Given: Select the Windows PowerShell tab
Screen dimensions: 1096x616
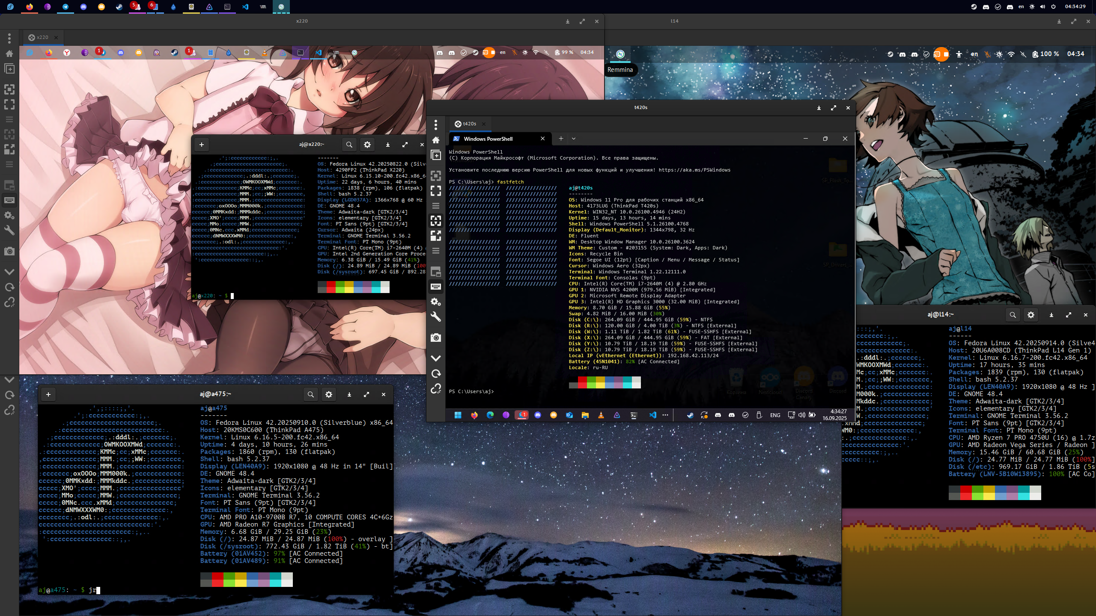Looking at the screenshot, I should (488, 139).
